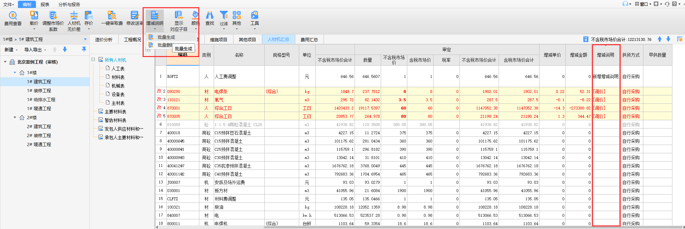The width and height of the screenshot is (685, 229).
Task: Click the 主要材料表 tree item
Action: coord(115,112)
